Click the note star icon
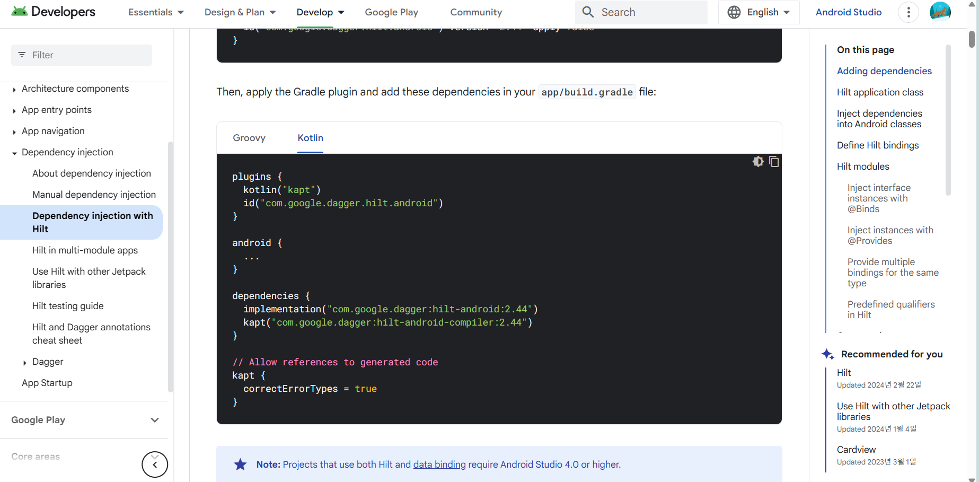979x482 pixels. coord(241,465)
